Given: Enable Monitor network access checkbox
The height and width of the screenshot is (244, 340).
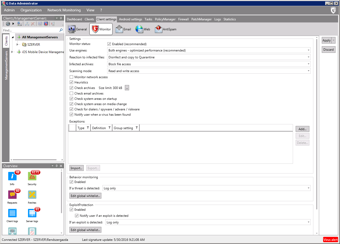Looking at the screenshot, I should point(72,77).
